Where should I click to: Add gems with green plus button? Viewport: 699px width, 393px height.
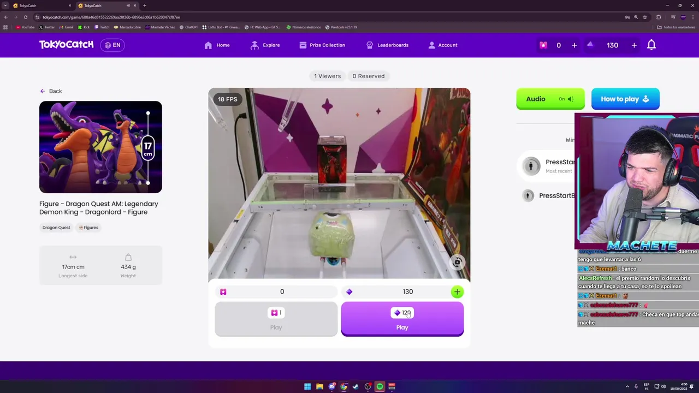tap(457, 292)
